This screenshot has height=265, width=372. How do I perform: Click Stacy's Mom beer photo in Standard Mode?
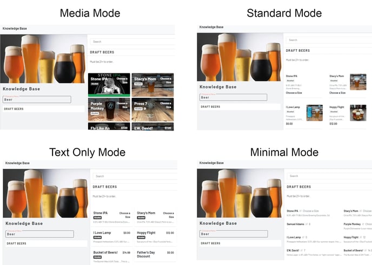tap(357, 82)
